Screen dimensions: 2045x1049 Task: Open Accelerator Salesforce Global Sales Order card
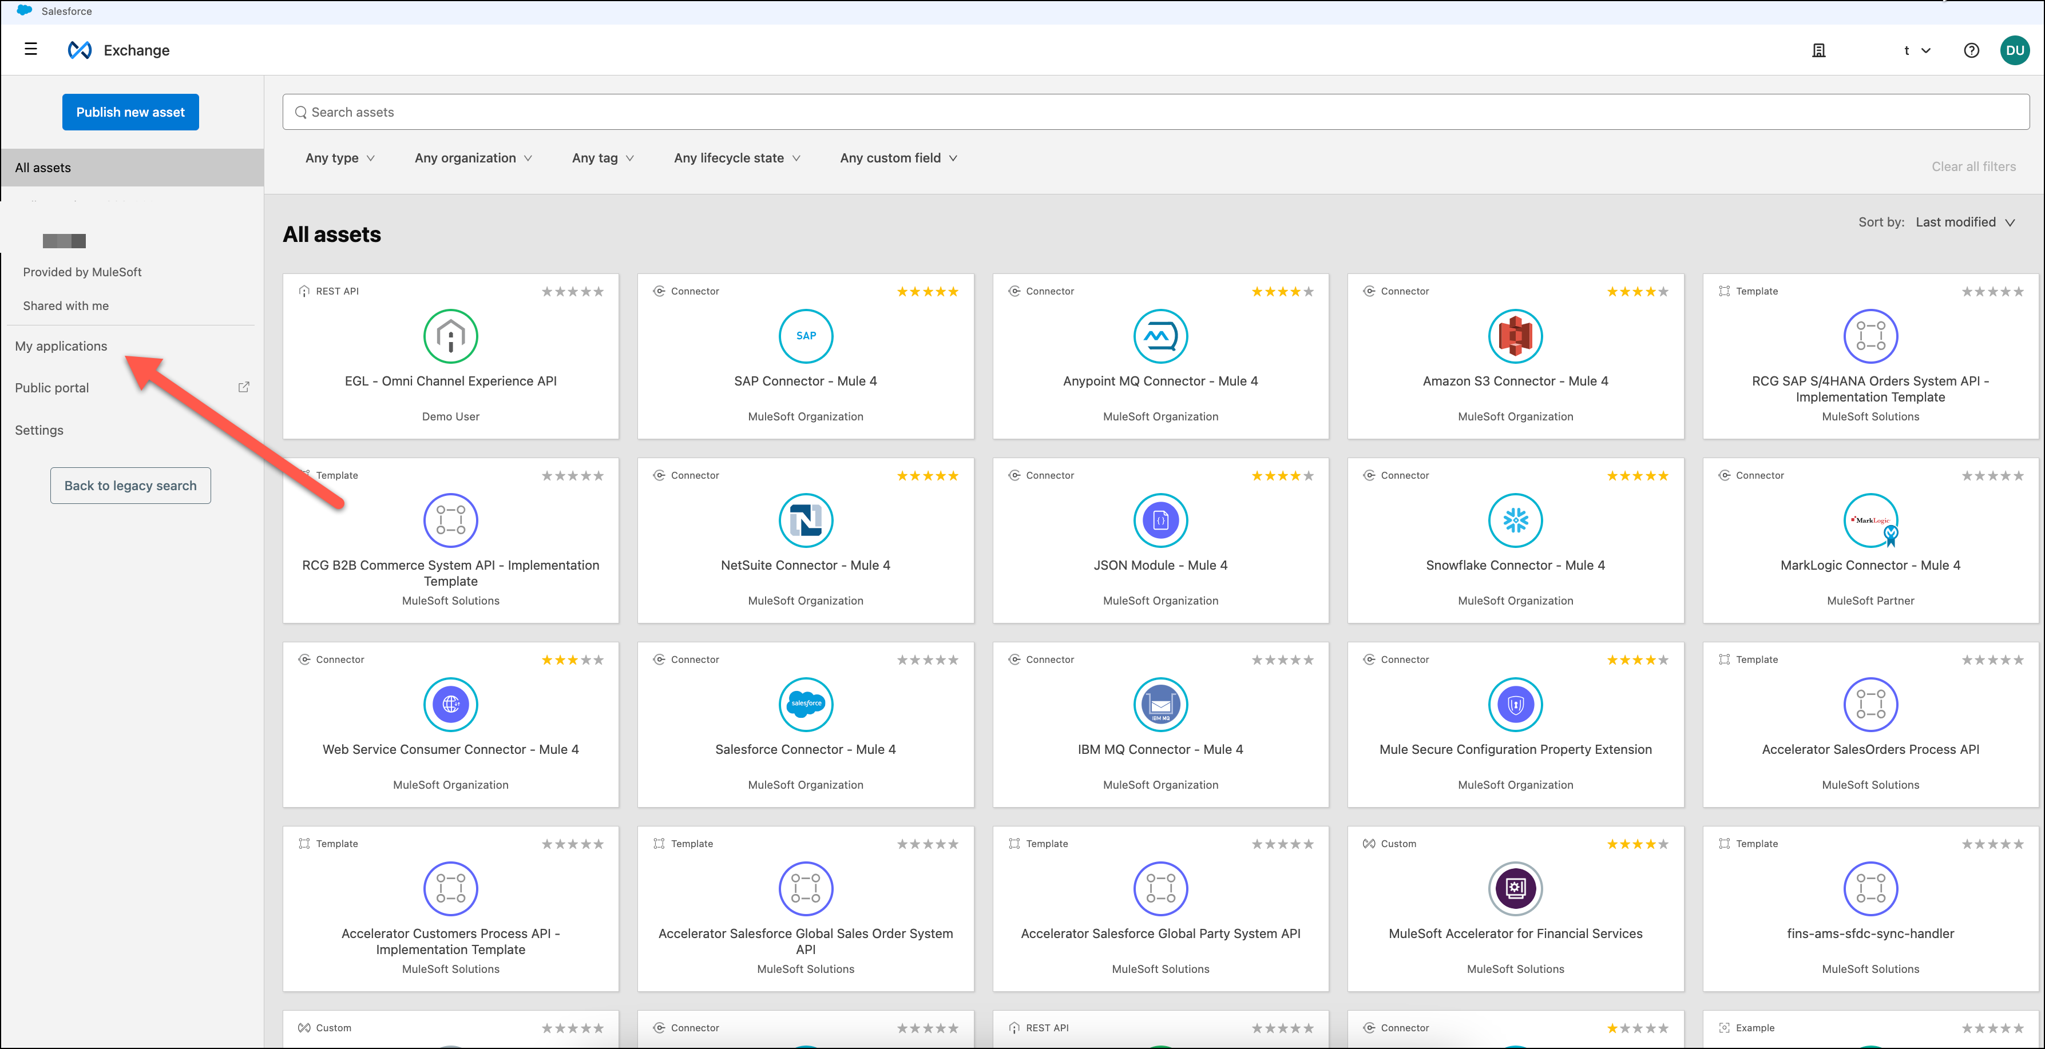[806, 908]
